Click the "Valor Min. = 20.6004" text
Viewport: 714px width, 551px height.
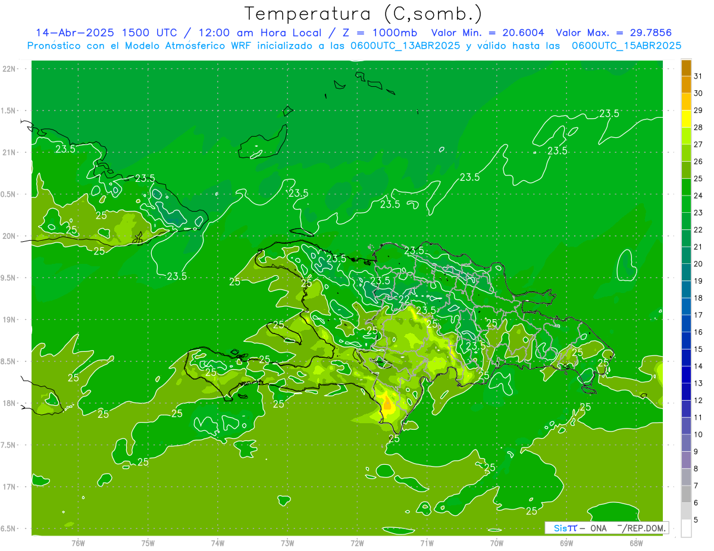pos(488,33)
